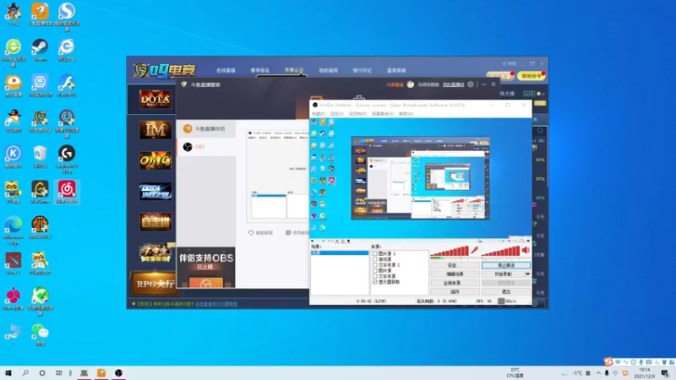Select the OMG game in 09 sidebar
Screen dimensions: 676x380
tap(155, 160)
